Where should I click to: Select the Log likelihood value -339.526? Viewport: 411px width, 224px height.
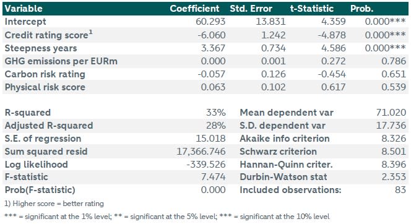pyautogui.click(x=206, y=165)
